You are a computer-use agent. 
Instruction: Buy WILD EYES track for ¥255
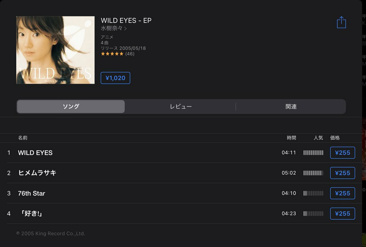(x=343, y=153)
